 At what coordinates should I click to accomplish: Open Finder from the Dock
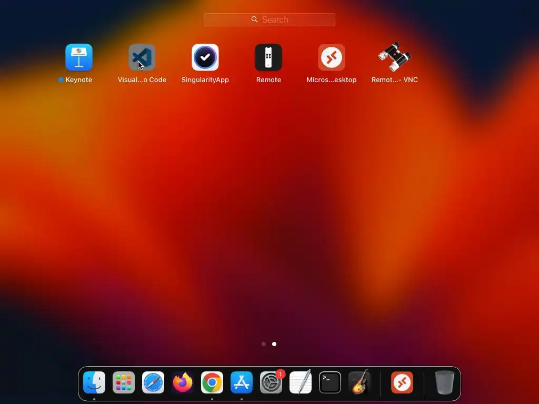coord(94,382)
